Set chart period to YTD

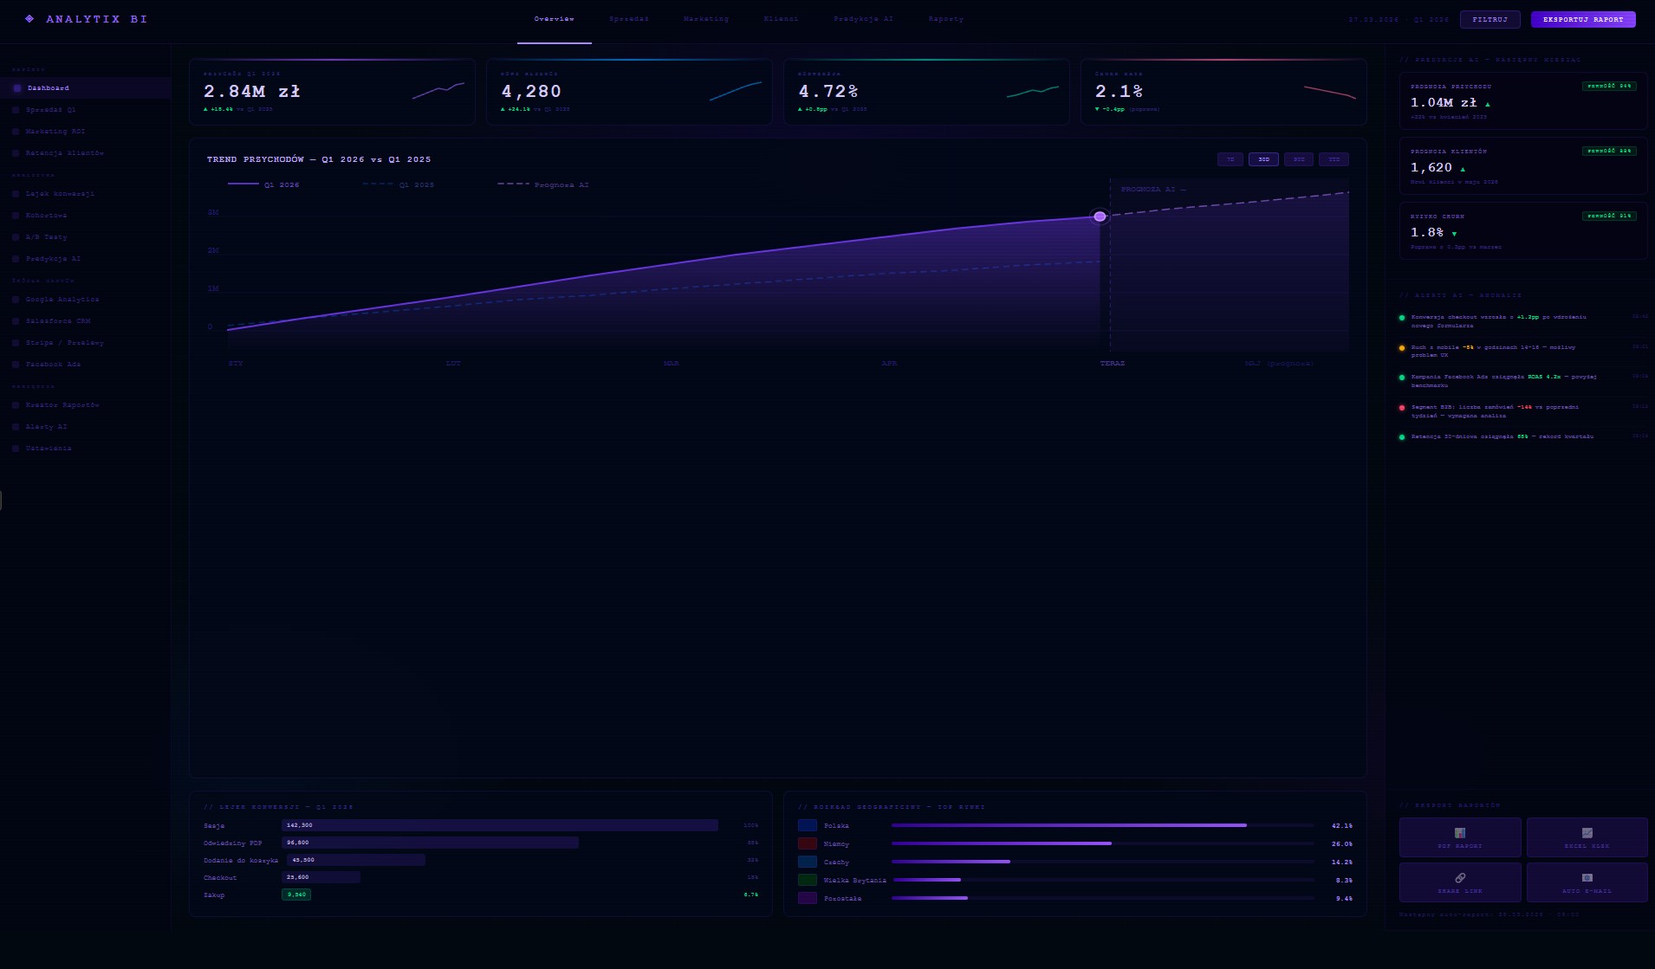1334,159
